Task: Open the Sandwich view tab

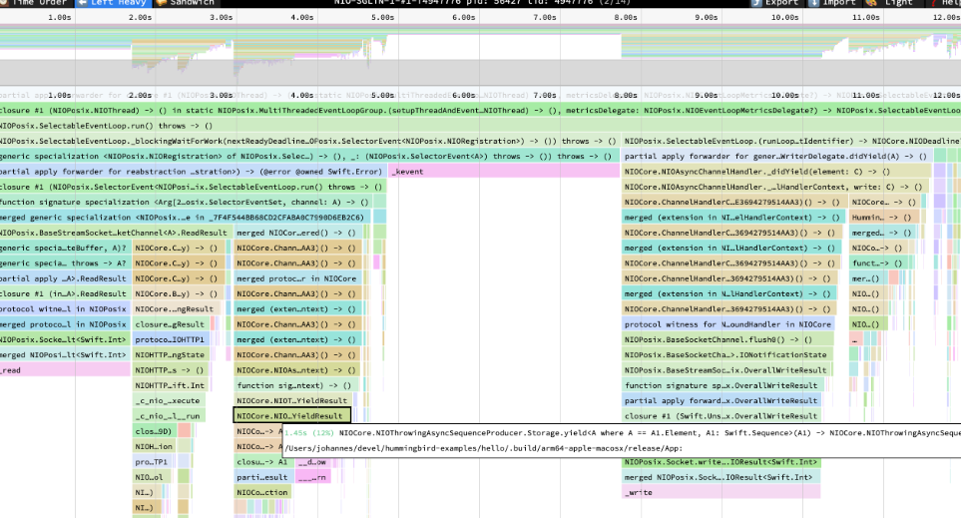Action: (x=186, y=3)
